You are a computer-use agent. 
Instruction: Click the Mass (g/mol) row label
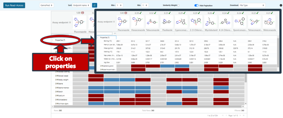click(x=108, y=48)
